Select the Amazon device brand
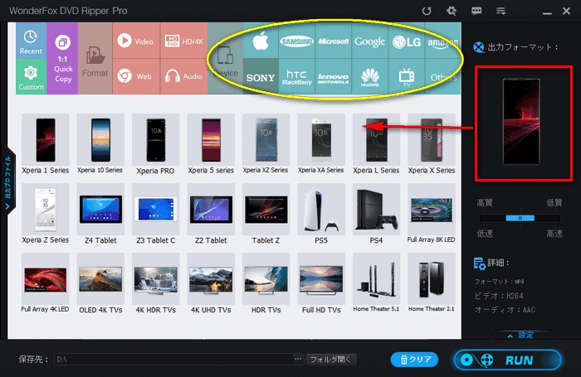Screen dimensions: 581x377 [442, 41]
